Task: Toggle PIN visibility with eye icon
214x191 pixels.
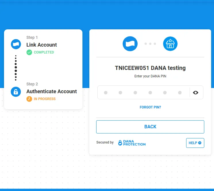Action: [x=196, y=93]
